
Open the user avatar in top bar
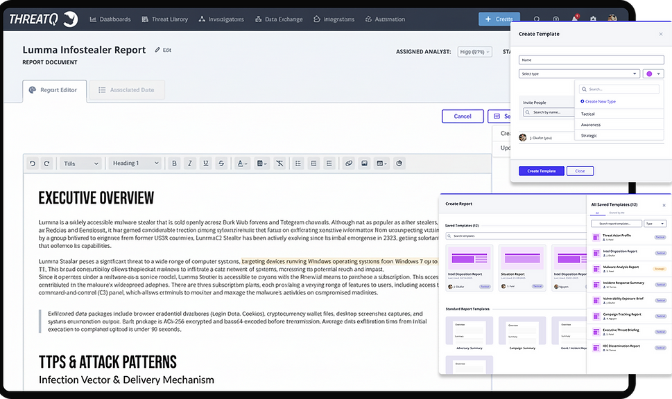tap(612, 19)
